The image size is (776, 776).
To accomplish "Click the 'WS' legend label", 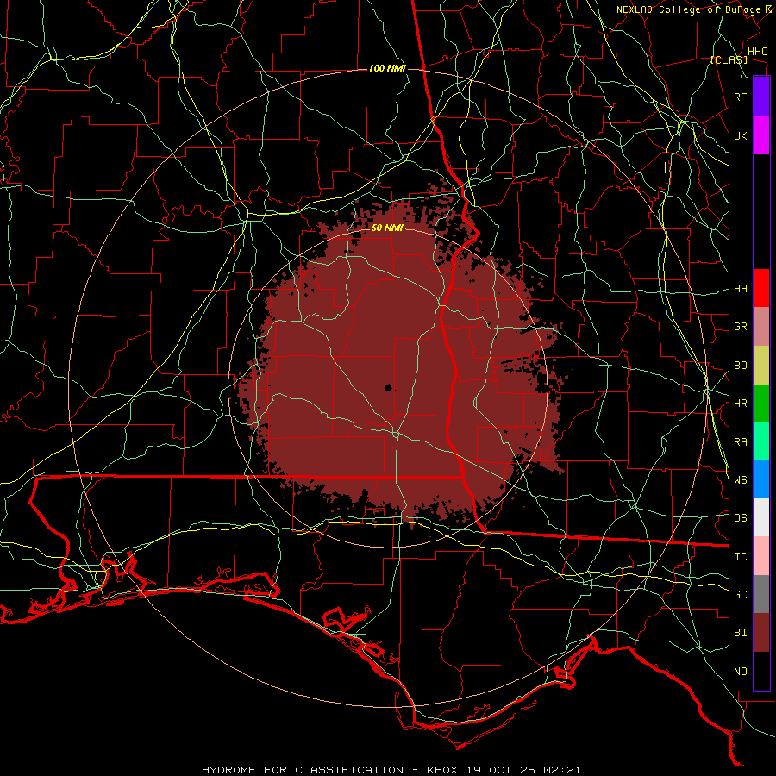I will tap(741, 479).
